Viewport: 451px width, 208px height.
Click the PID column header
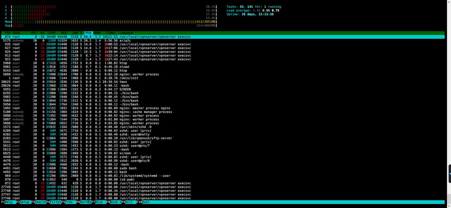(x=7, y=33)
